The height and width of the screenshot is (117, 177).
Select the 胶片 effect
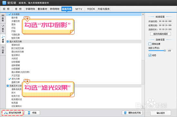(14, 93)
